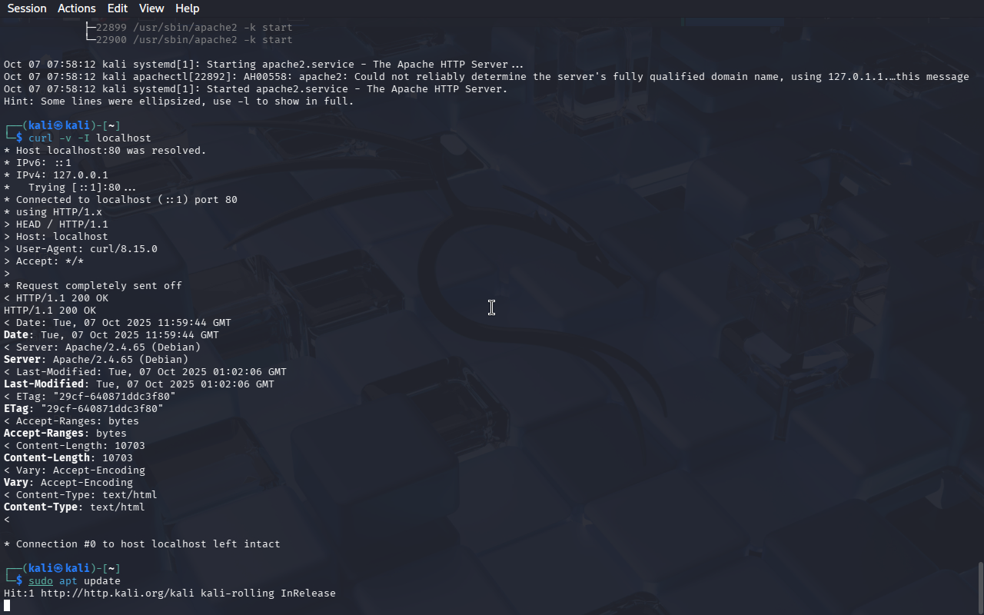Open the View menu
This screenshot has height=615, width=984.
tap(151, 8)
